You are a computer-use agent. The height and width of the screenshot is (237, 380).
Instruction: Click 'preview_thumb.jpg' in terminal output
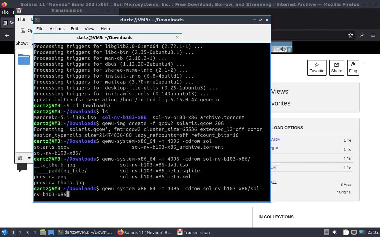59,182
